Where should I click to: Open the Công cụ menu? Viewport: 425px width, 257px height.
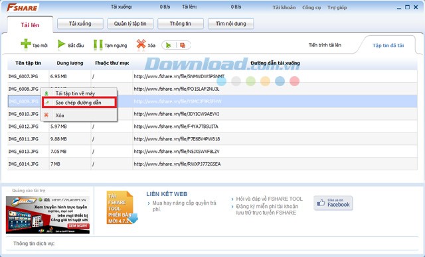(x=311, y=7)
